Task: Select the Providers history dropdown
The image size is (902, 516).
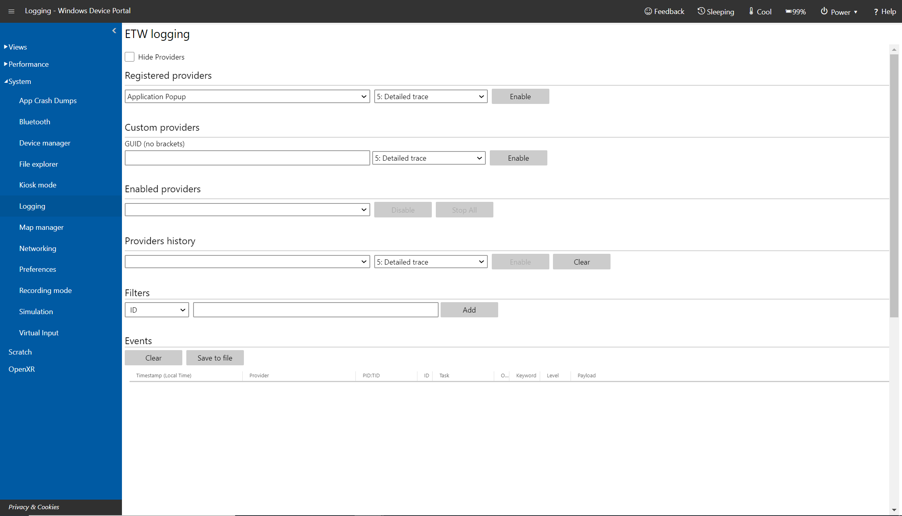Action: [x=247, y=261]
